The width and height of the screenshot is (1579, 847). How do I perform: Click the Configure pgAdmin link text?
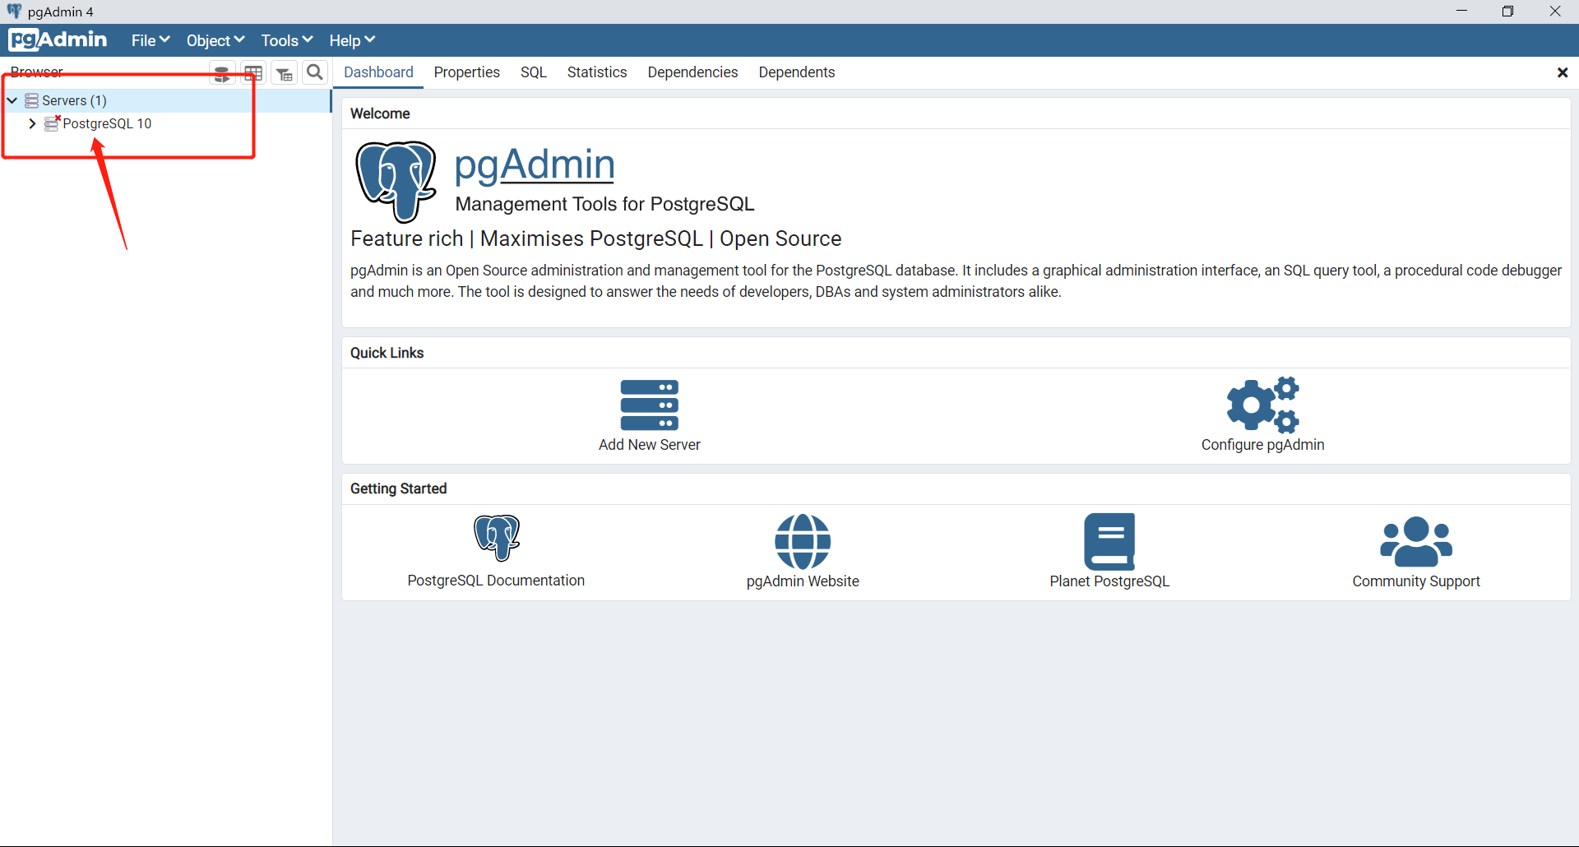tap(1262, 445)
